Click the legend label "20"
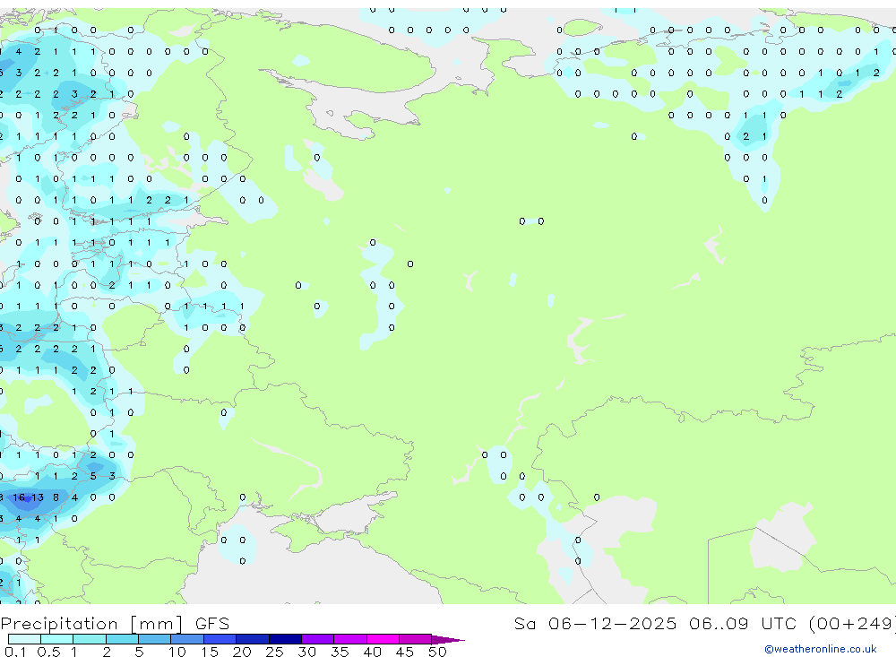The height and width of the screenshot is (657, 896). (242, 652)
